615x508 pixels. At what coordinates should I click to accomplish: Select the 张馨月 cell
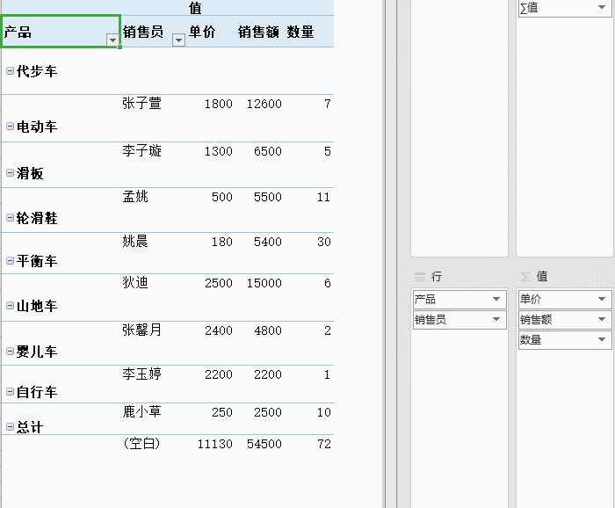[x=141, y=330]
